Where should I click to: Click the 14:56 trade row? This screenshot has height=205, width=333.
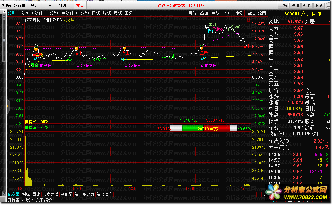(299, 154)
